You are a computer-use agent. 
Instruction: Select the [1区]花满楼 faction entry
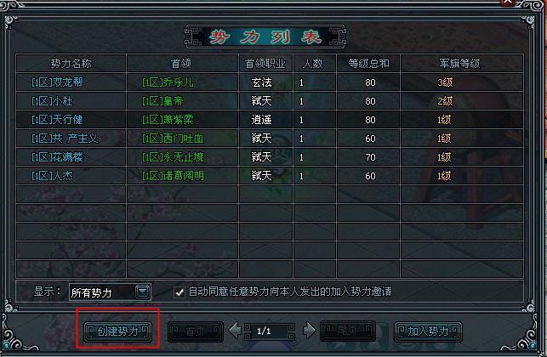[x=270, y=157]
